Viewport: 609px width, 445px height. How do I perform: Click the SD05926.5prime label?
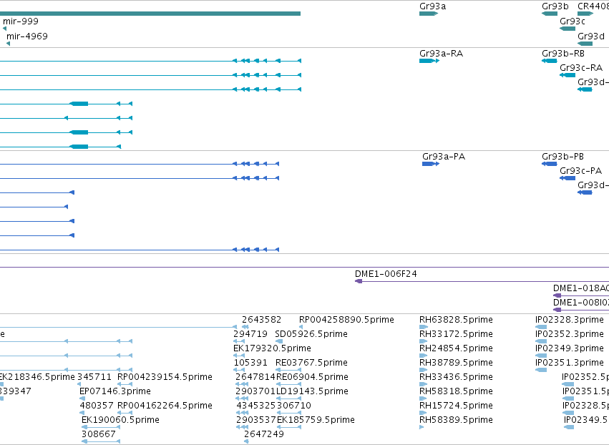point(311,334)
